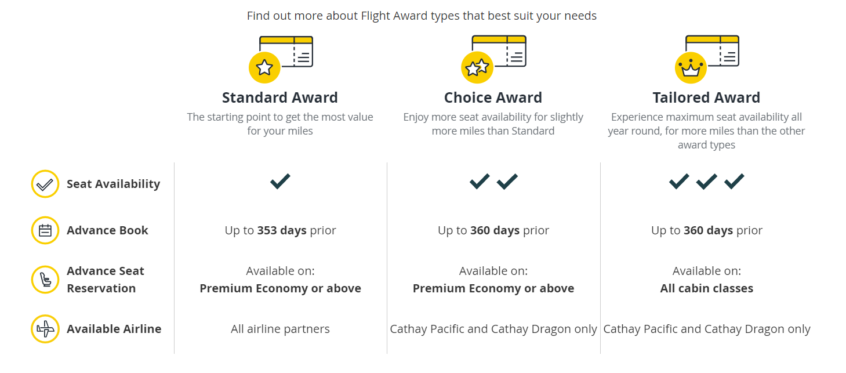Viewport: 846px width, 373px height.
Task: Click the 'Find out more about Flight Award' heading
Action: [x=422, y=16]
